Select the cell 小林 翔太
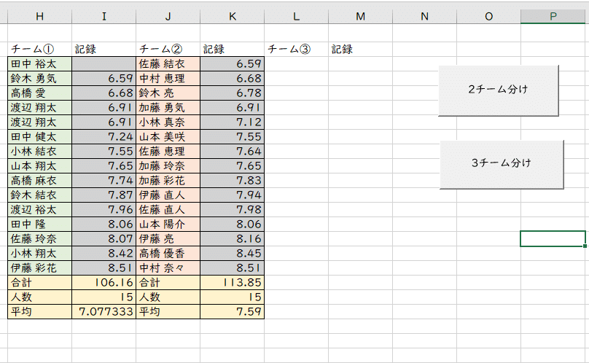589x363 pixels. 39,254
